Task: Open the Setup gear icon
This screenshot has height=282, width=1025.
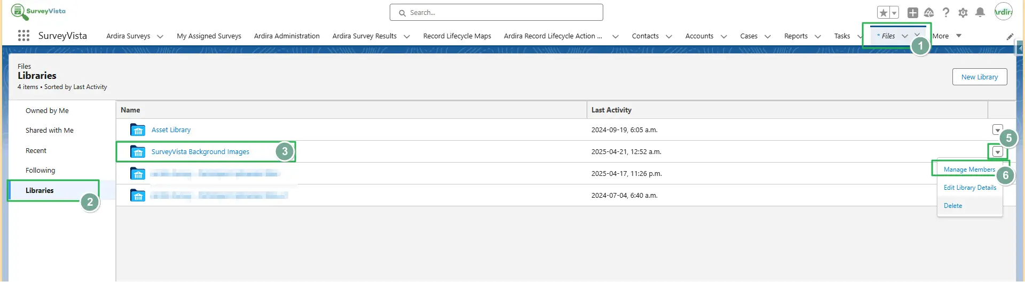Action: (x=963, y=12)
